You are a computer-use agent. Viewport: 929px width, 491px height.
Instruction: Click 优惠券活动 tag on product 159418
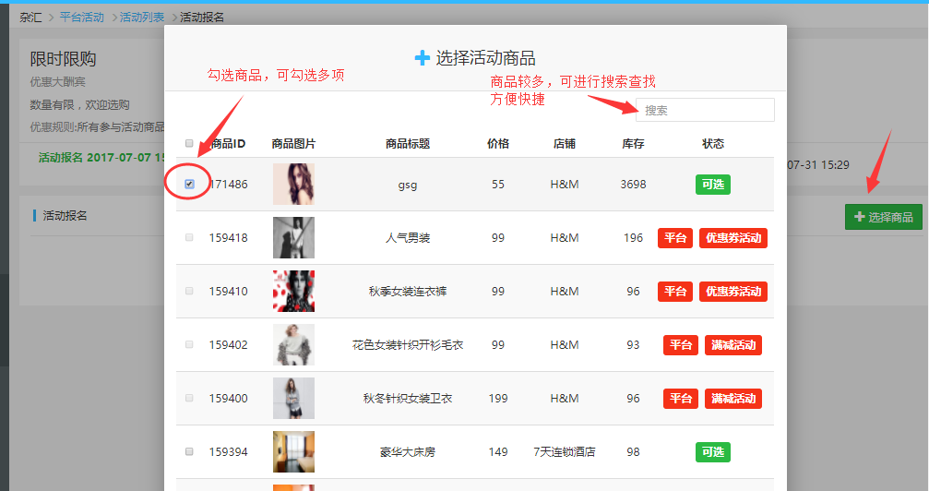[732, 238]
